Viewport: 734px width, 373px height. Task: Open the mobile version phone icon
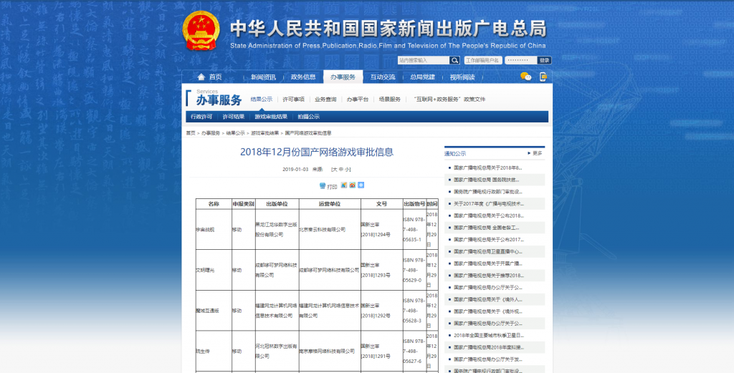[x=543, y=77]
